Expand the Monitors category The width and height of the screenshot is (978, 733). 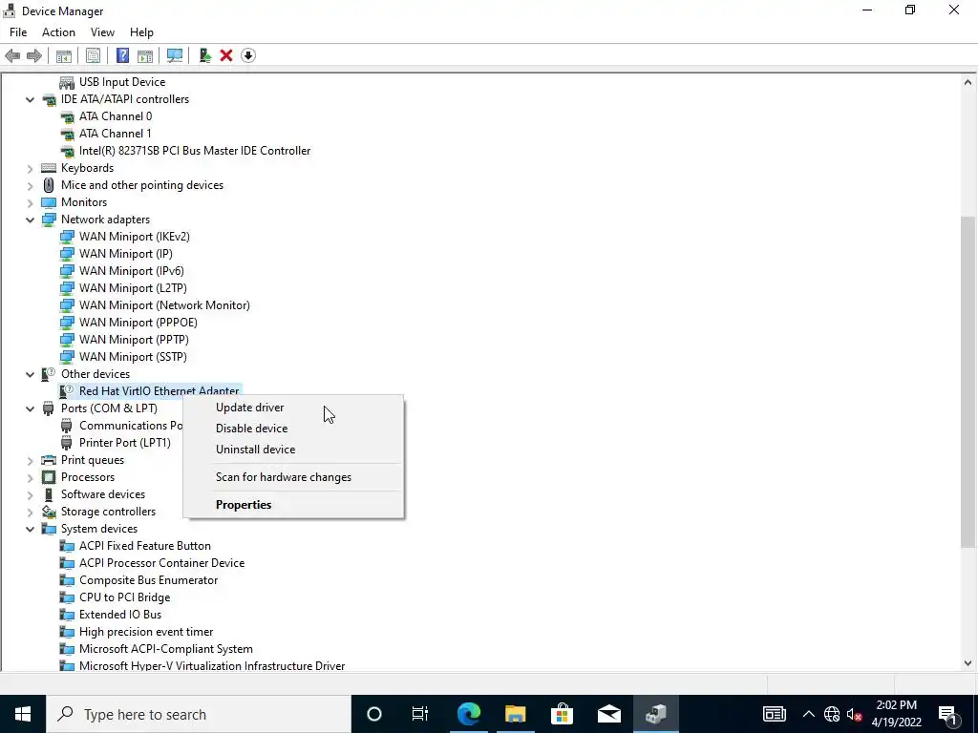[30, 202]
